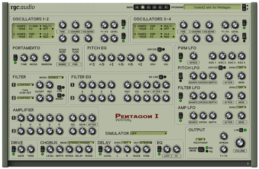Toggle the Filter EG LINK switch
This screenshot has height=169, width=259.
pos(161,77)
